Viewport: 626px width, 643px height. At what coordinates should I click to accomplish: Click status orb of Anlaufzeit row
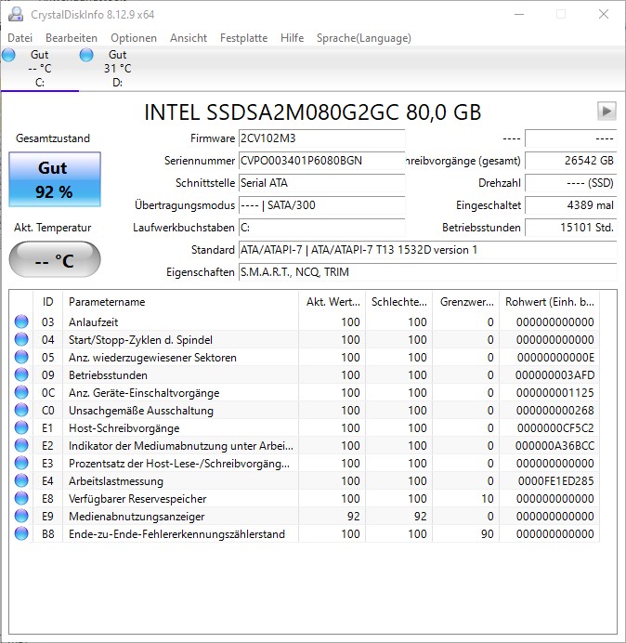(21, 321)
